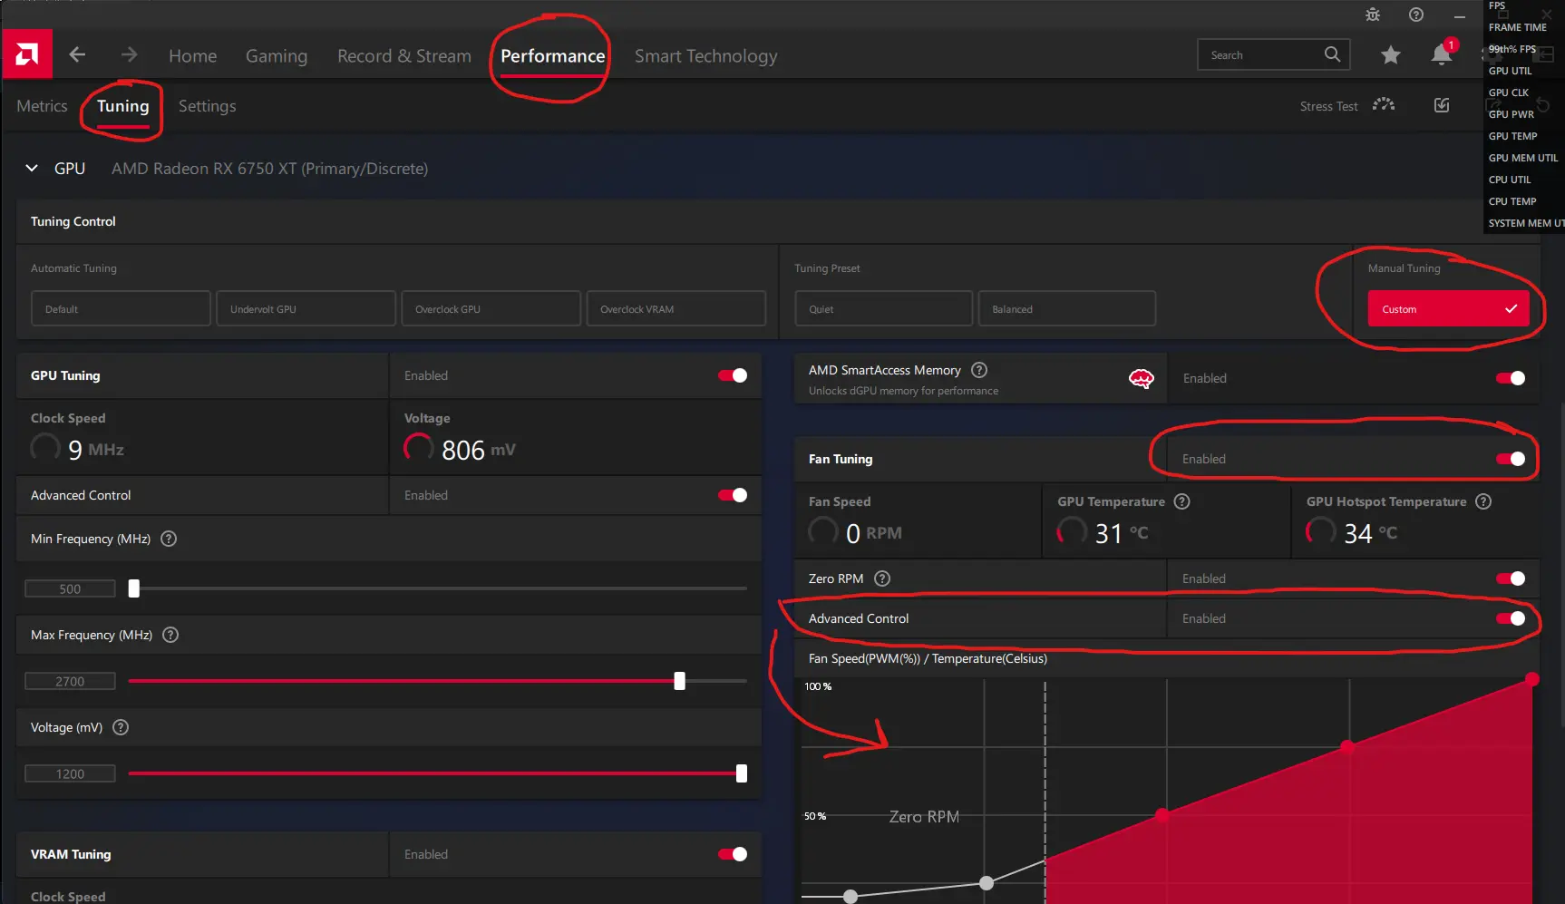The width and height of the screenshot is (1565, 904).
Task: Click the Custom manual tuning button
Action: [x=1448, y=308]
